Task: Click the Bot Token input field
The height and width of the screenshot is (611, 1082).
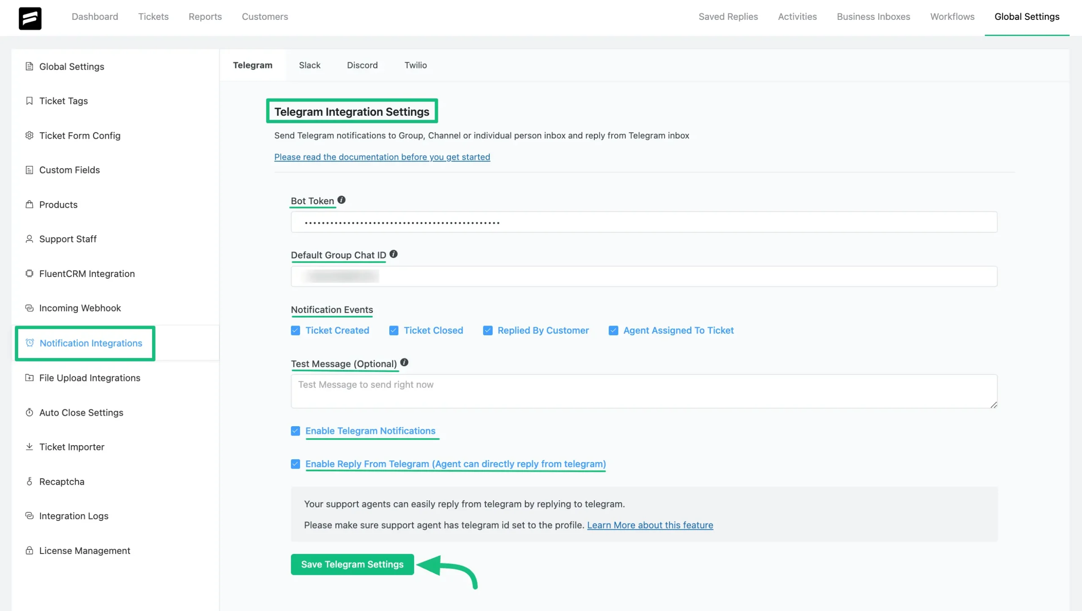Action: point(644,222)
